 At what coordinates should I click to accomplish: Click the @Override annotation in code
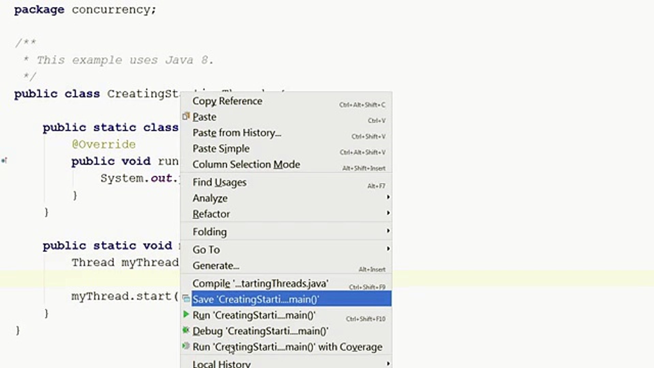tap(104, 144)
